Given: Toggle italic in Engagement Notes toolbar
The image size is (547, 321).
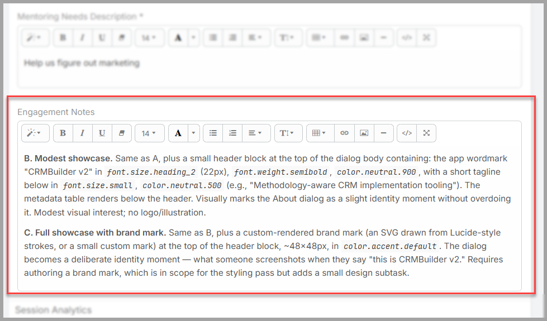Looking at the screenshot, I should pyautogui.click(x=83, y=133).
